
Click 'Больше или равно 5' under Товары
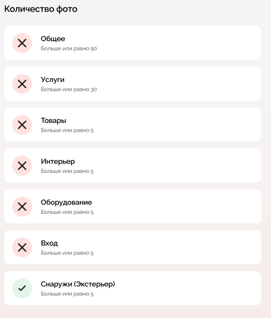[x=67, y=130]
